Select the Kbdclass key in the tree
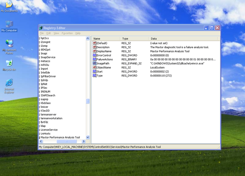This screenshot has width=245, height=176. point(45,103)
